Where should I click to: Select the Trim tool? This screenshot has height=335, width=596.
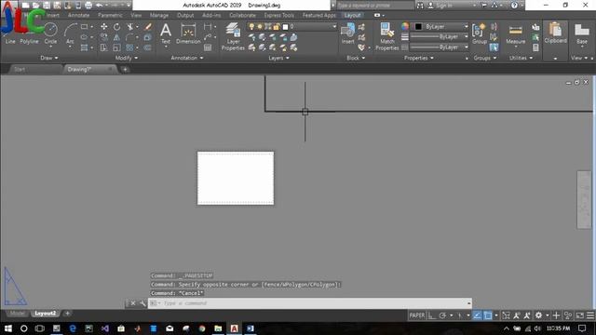[130, 27]
